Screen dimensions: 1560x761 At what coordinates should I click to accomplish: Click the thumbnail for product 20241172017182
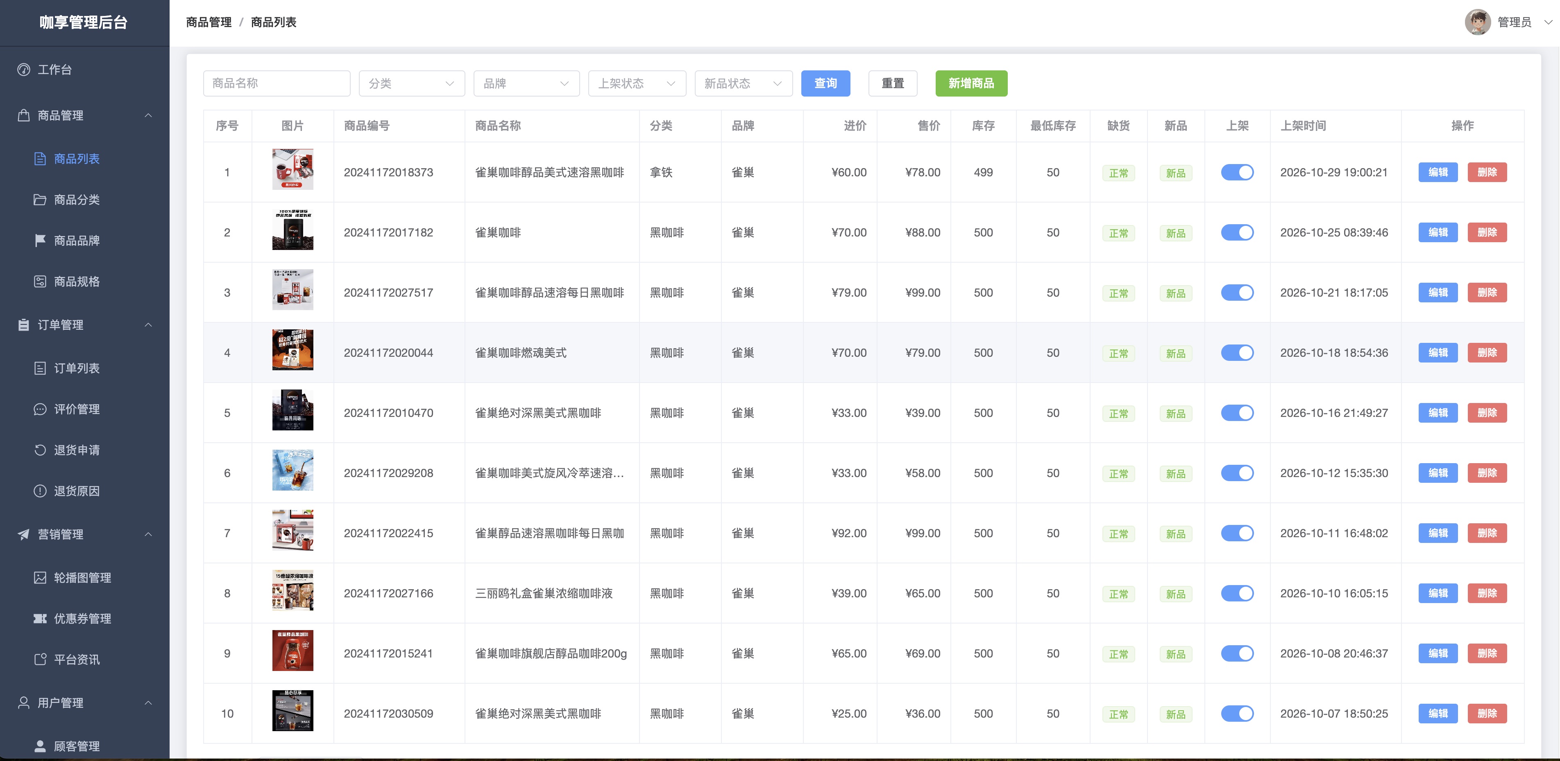[292, 229]
